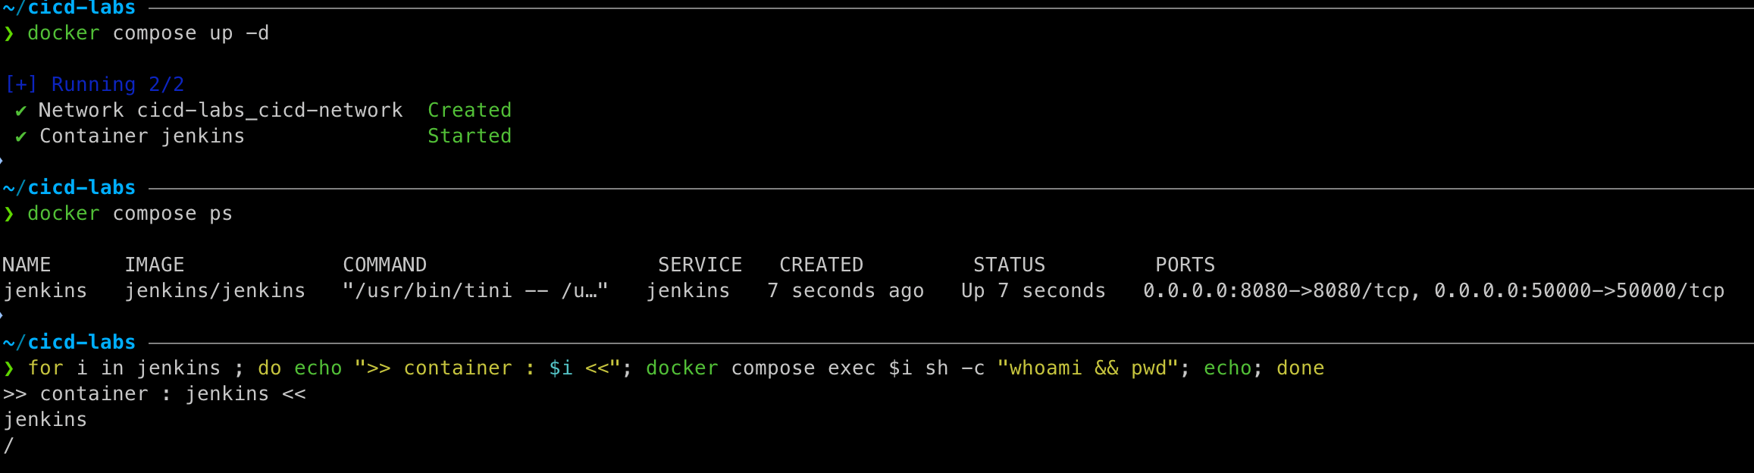The image size is (1754, 473).
Task: Click the '[+]' marker before Running 2/2
Action: click(20, 84)
